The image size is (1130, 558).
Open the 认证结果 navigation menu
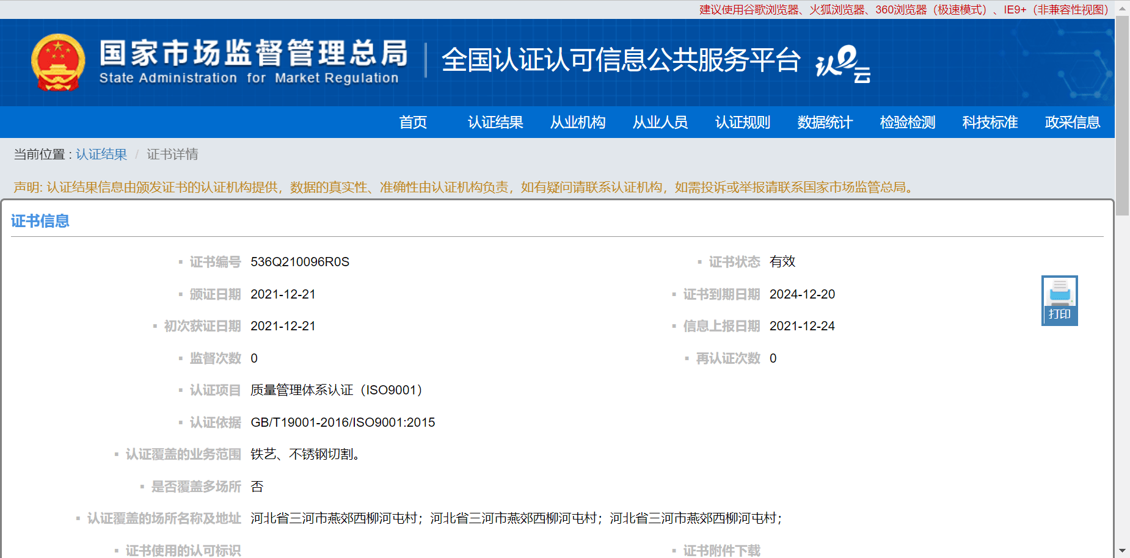[495, 122]
